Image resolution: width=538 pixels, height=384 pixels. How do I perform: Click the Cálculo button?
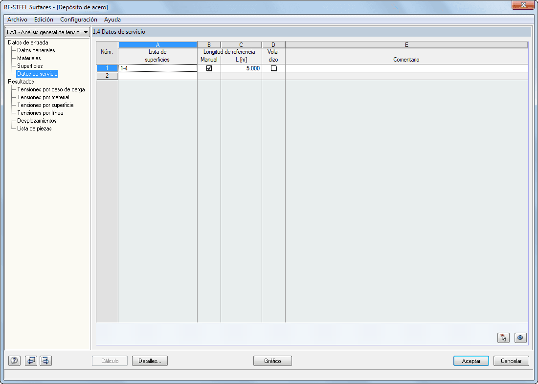click(110, 361)
